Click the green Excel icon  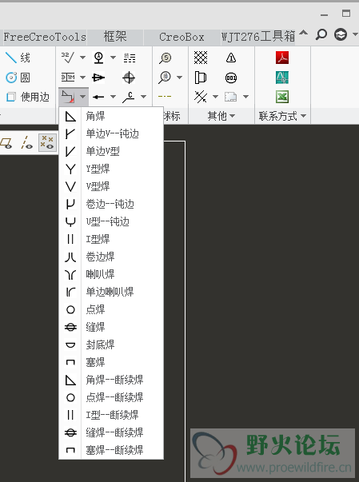pyautogui.click(x=282, y=98)
